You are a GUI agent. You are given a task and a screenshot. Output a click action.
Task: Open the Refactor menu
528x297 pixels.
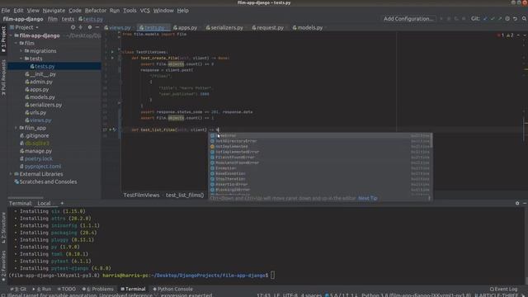point(96,11)
